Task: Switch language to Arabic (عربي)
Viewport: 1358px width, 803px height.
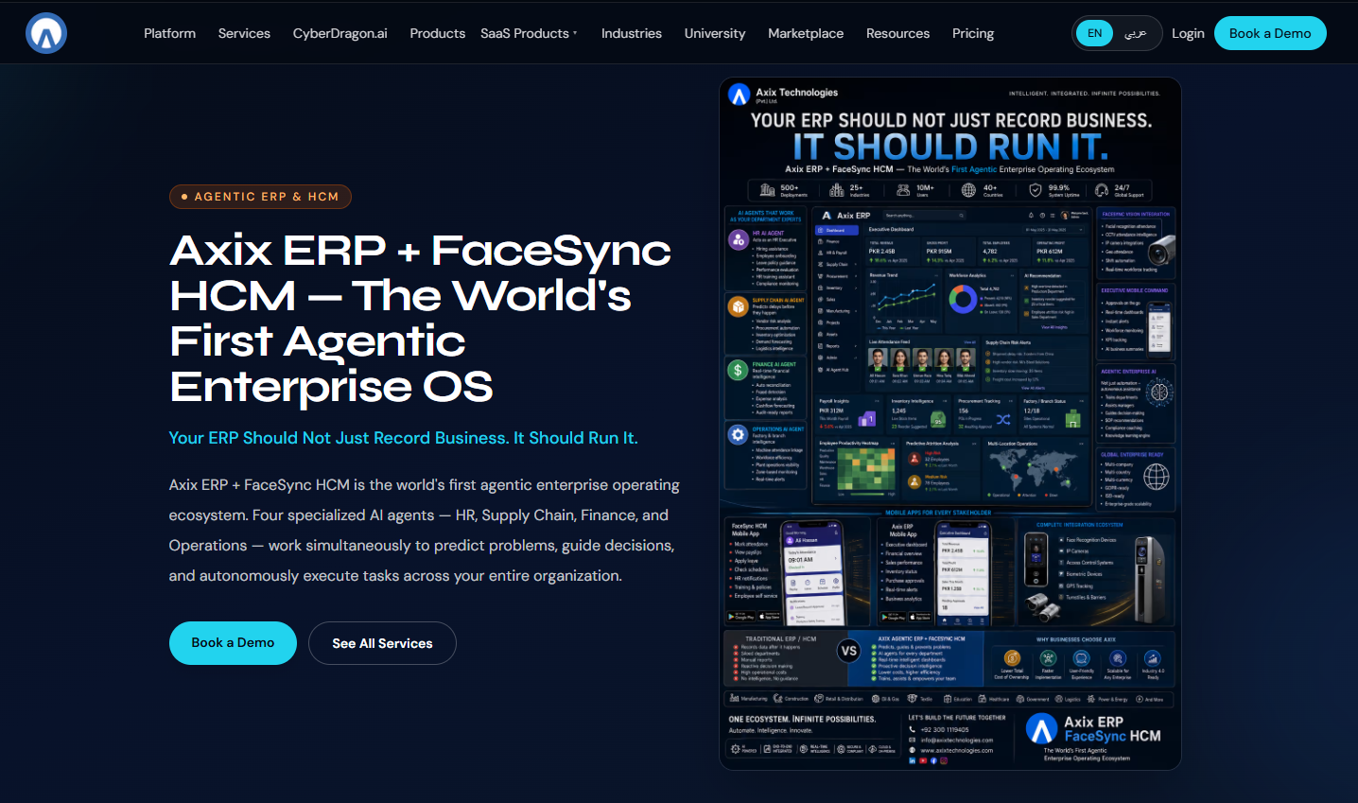Action: pyautogui.click(x=1136, y=33)
